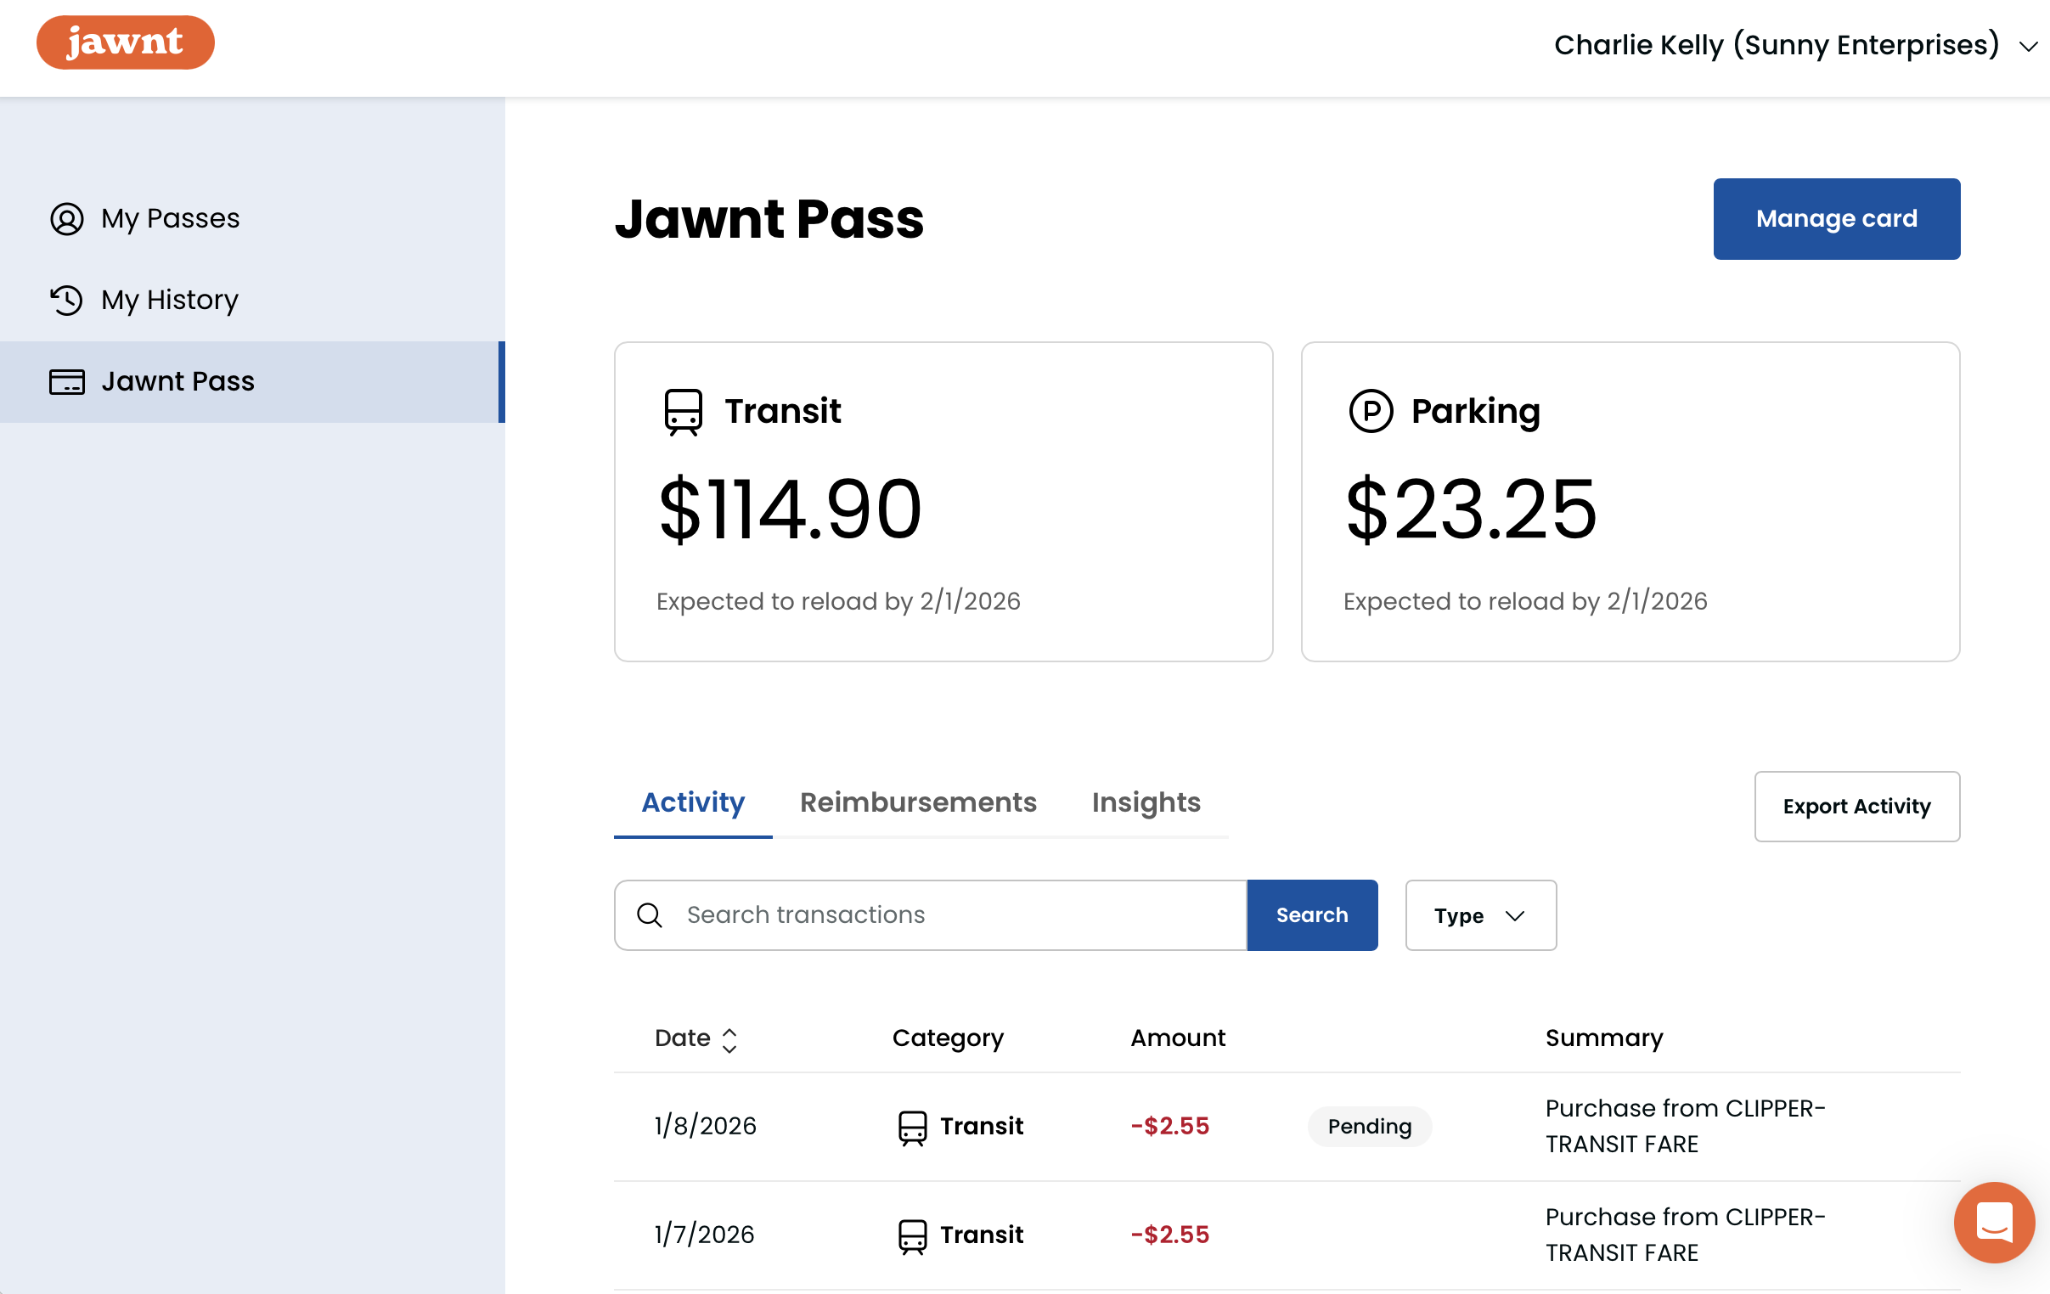Switch to the Insights tab
Viewport: 2050px width, 1294px height.
pos(1145,802)
